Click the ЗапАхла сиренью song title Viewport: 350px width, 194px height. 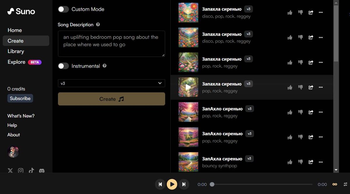222,159
